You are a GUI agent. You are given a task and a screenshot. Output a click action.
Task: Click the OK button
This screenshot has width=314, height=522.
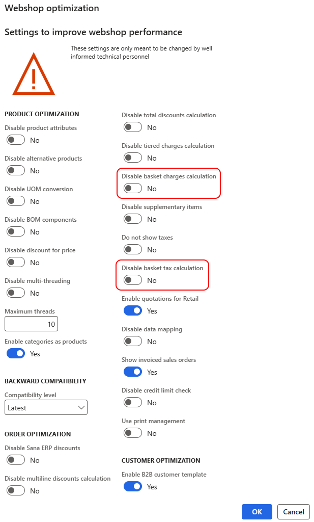[x=257, y=512]
